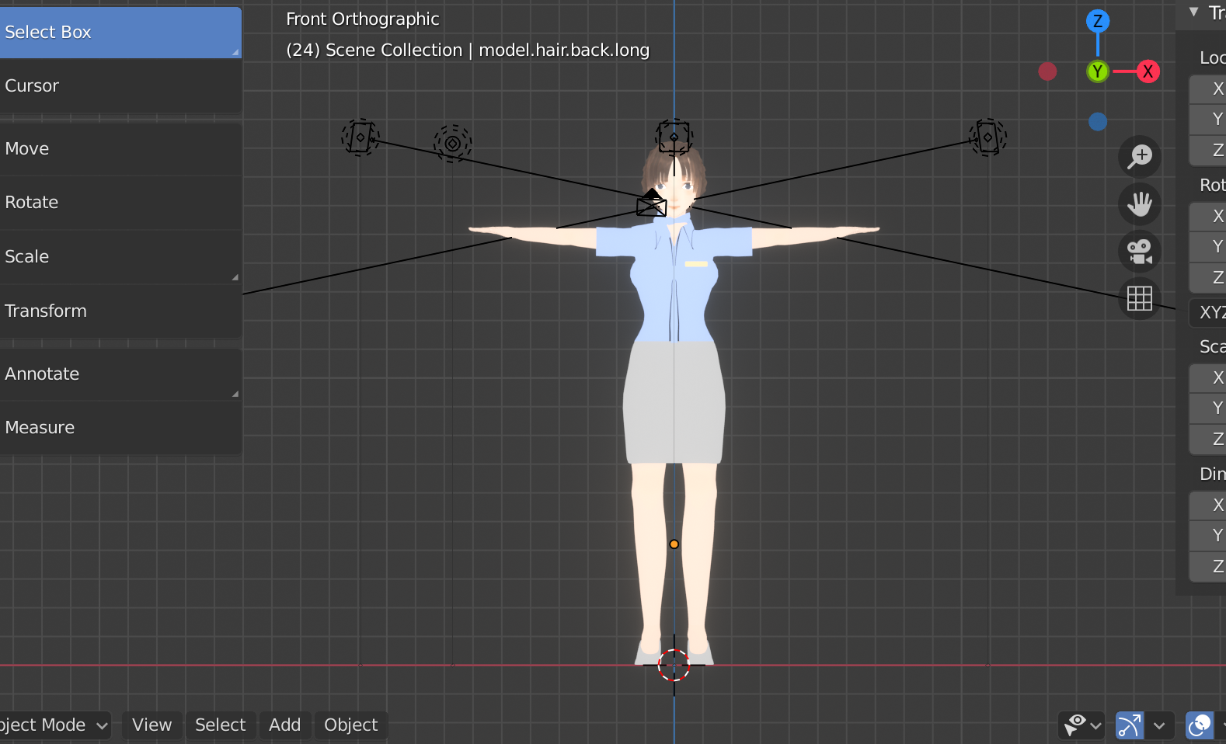1226x744 pixels.
Task: Open the View menu
Action: (x=152, y=725)
